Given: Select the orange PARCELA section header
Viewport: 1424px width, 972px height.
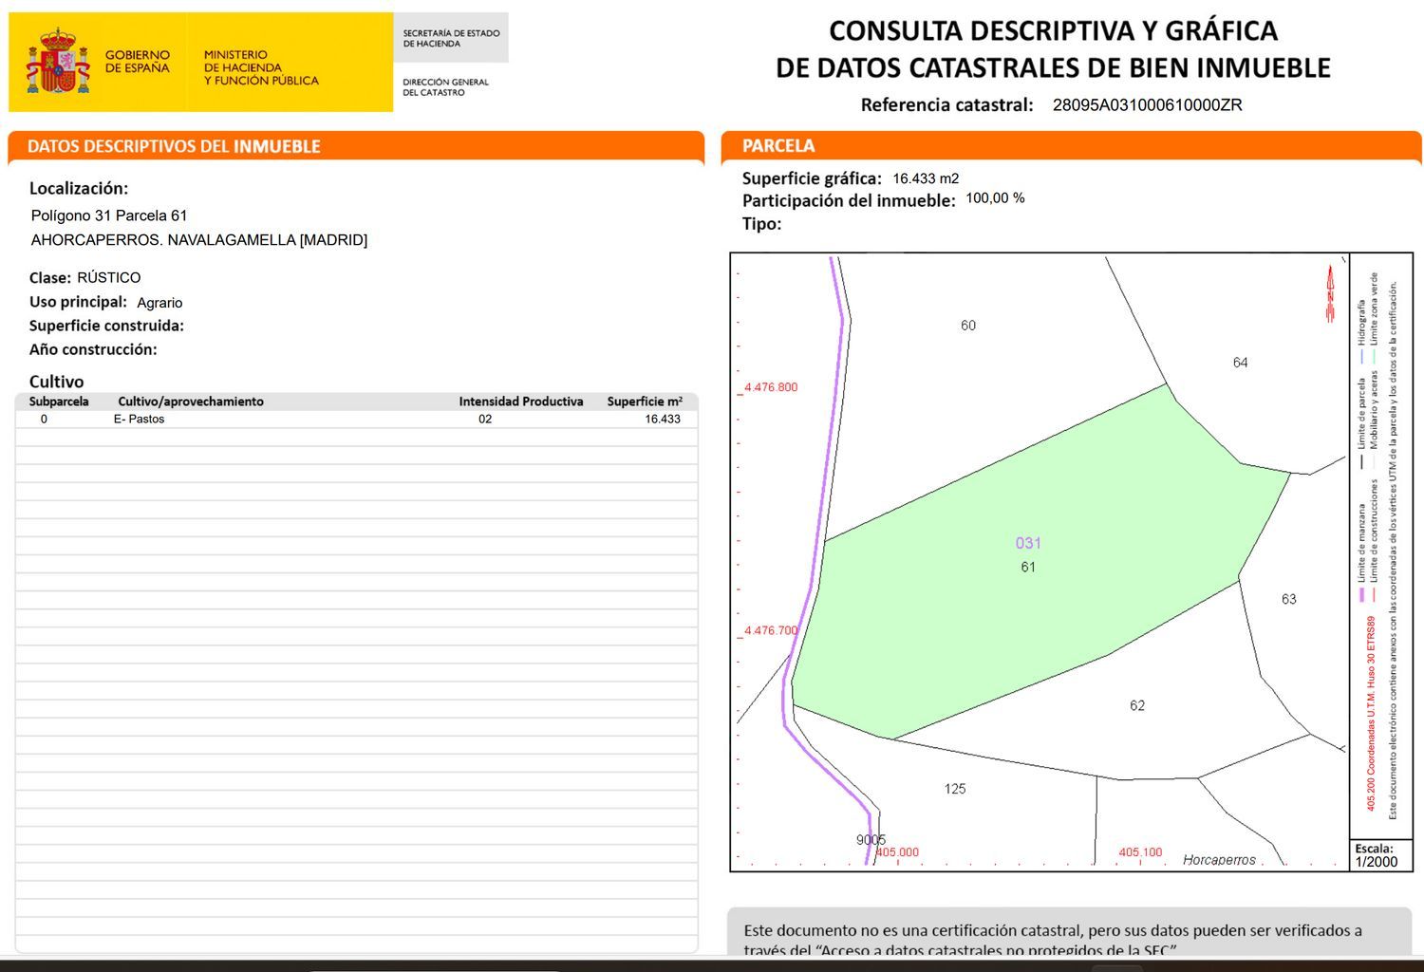Looking at the screenshot, I should 778,145.
